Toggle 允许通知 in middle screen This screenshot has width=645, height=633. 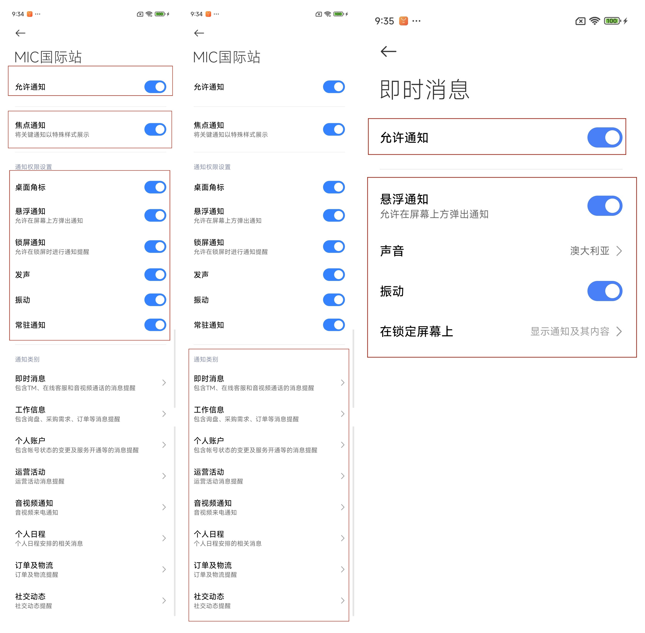point(334,87)
